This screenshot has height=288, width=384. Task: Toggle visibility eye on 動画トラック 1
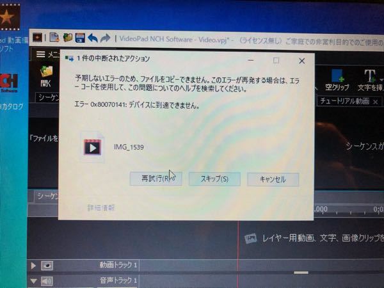(x=47, y=265)
